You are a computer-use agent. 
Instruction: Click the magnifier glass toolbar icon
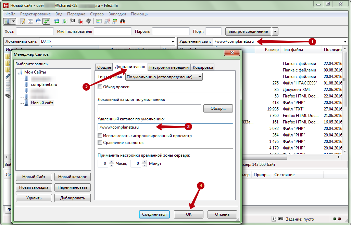pos(107,21)
